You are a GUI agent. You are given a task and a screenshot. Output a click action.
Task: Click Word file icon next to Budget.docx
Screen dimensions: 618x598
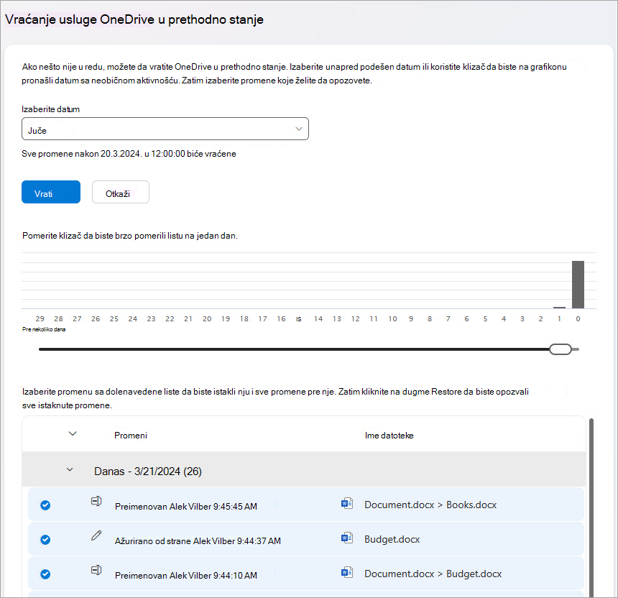tap(347, 538)
